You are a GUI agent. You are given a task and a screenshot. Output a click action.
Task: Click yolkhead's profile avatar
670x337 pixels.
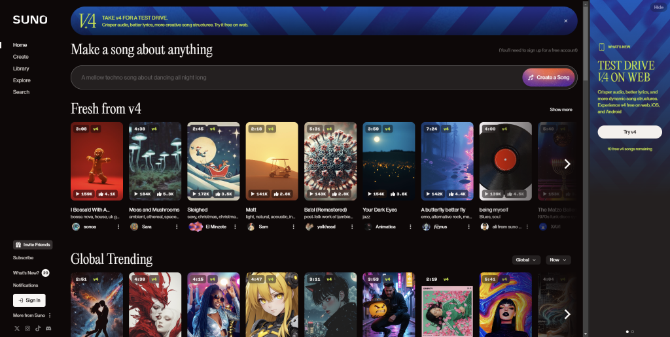click(309, 227)
